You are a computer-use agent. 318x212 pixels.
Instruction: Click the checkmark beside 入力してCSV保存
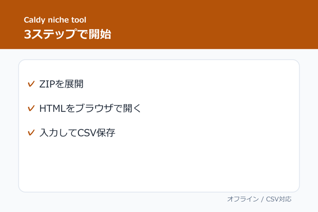[31, 132]
